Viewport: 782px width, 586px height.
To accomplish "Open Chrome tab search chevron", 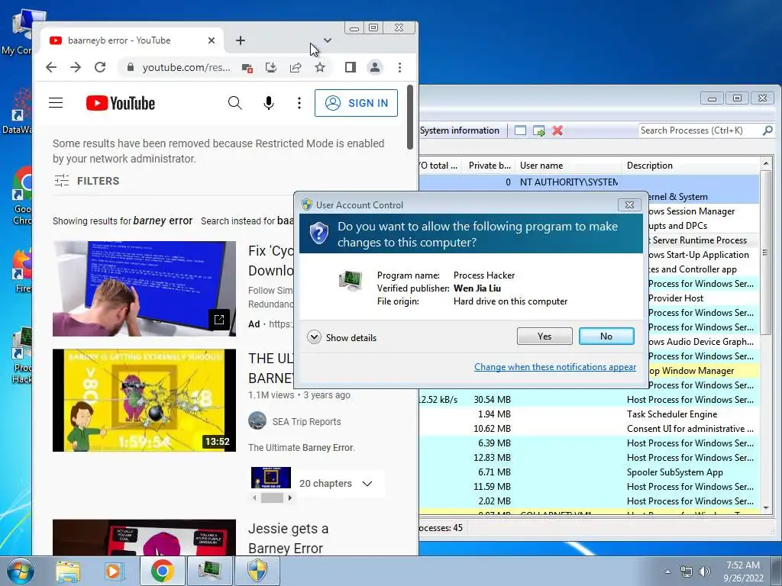I will pyautogui.click(x=327, y=40).
